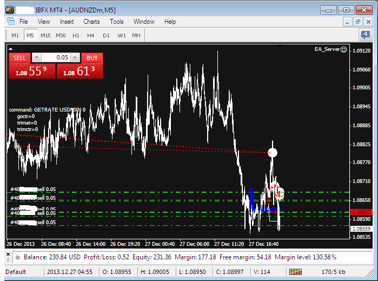Open the Tools menu
The height and width of the screenshot is (281, 378).
click(x=117, y=22)
